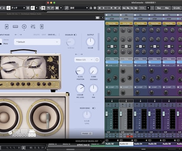Select the amp head section icon
Viewport: 182px width, 151px height.
pyautogui.click(x=15, y=27)
